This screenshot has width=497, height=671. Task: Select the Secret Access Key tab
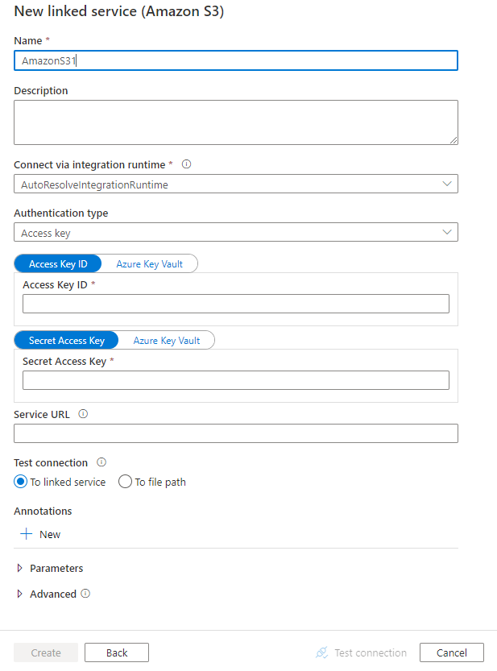tap(66, 339)
